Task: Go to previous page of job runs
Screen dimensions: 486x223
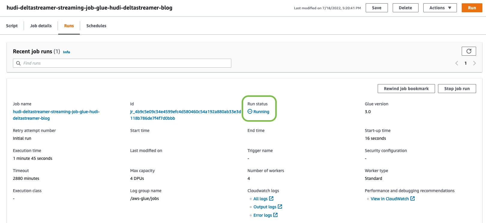Action: [x=457, y=63]
